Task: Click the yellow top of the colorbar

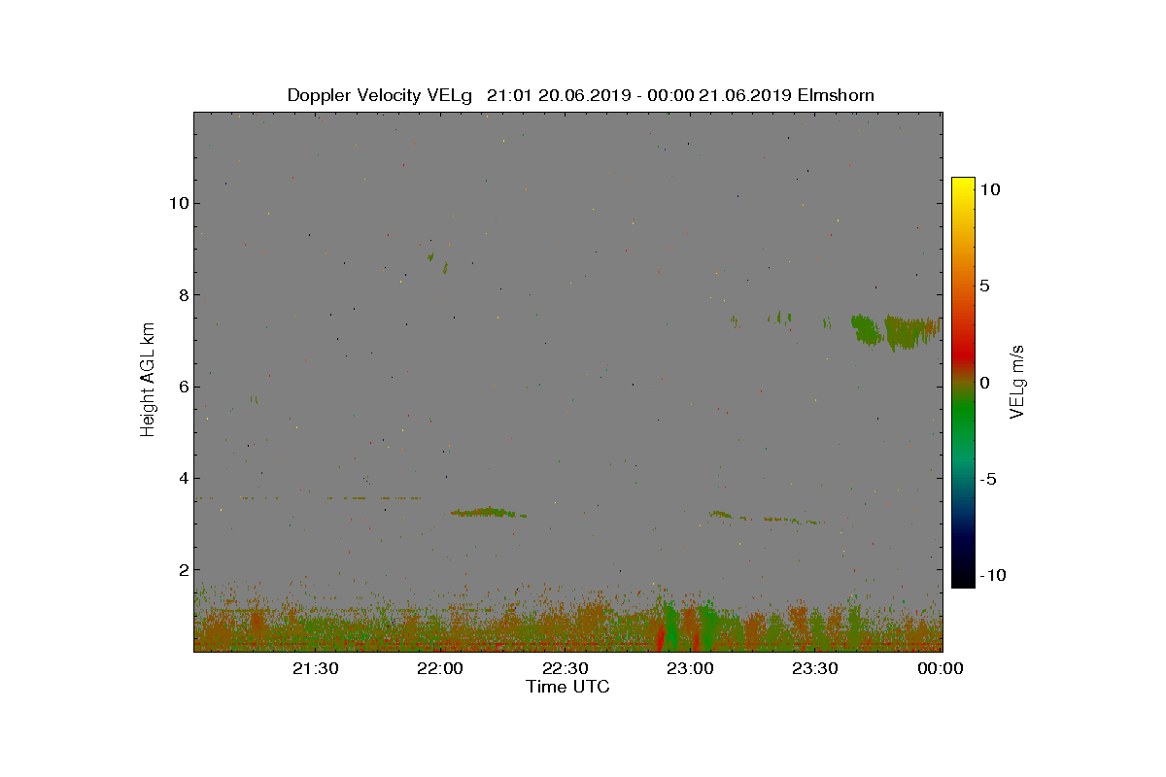Action: click(x=963, y=183)
